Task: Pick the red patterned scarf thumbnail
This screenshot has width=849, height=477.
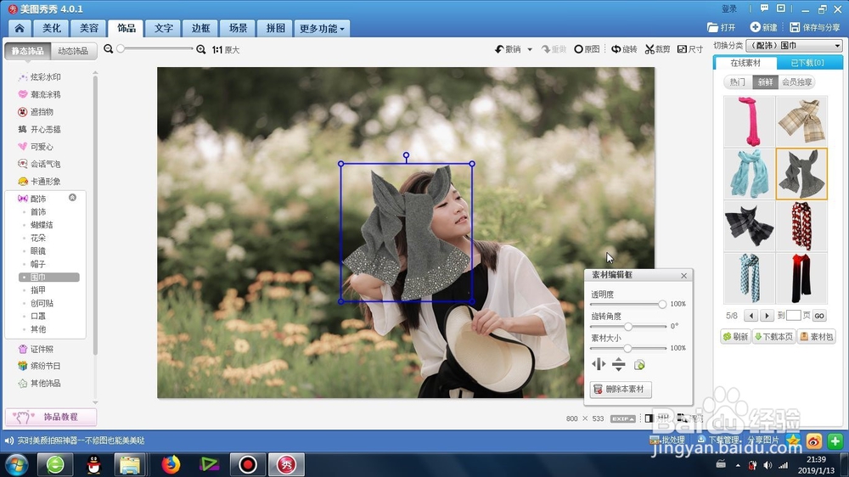Action: click(x=801, y=227)
